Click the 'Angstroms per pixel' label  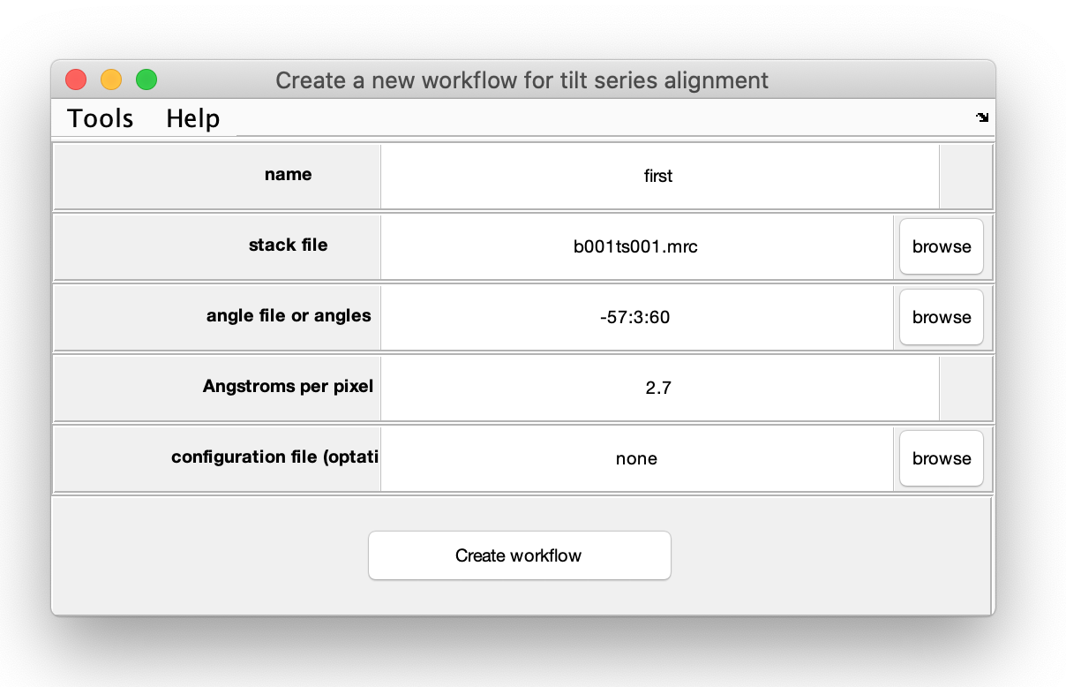[288, 387]
